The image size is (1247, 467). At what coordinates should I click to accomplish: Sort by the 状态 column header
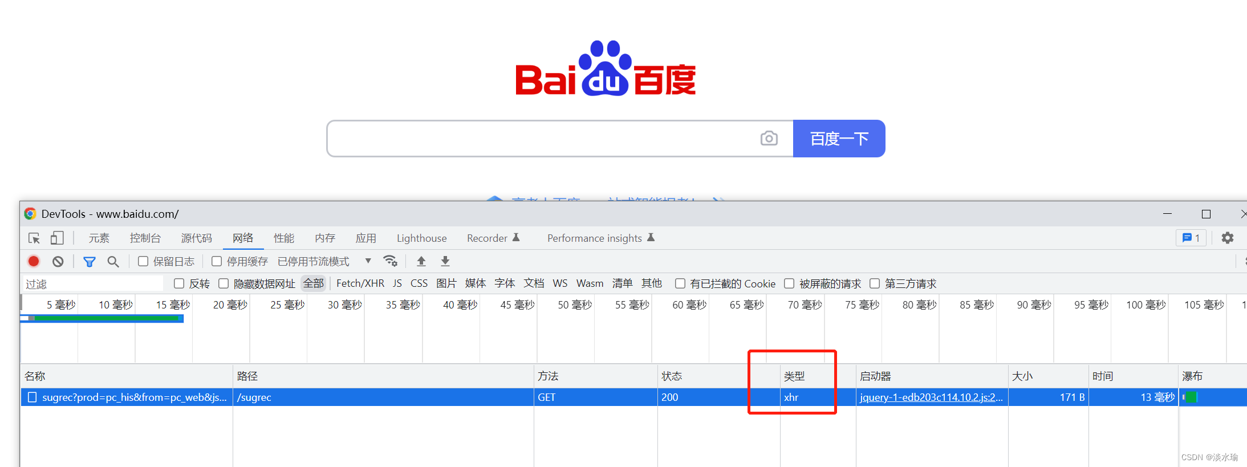point(719,376)
